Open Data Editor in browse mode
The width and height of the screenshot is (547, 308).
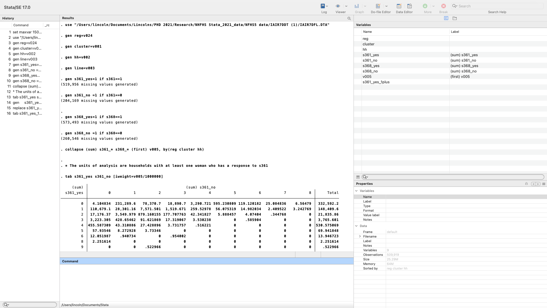(x=410, y=6)
